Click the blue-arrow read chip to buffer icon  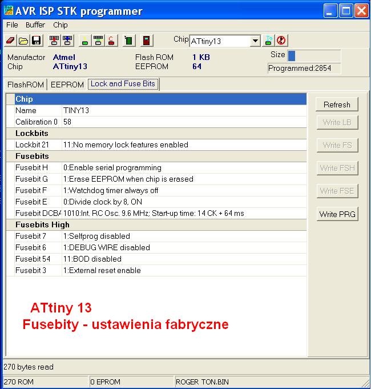click(67, 40)
